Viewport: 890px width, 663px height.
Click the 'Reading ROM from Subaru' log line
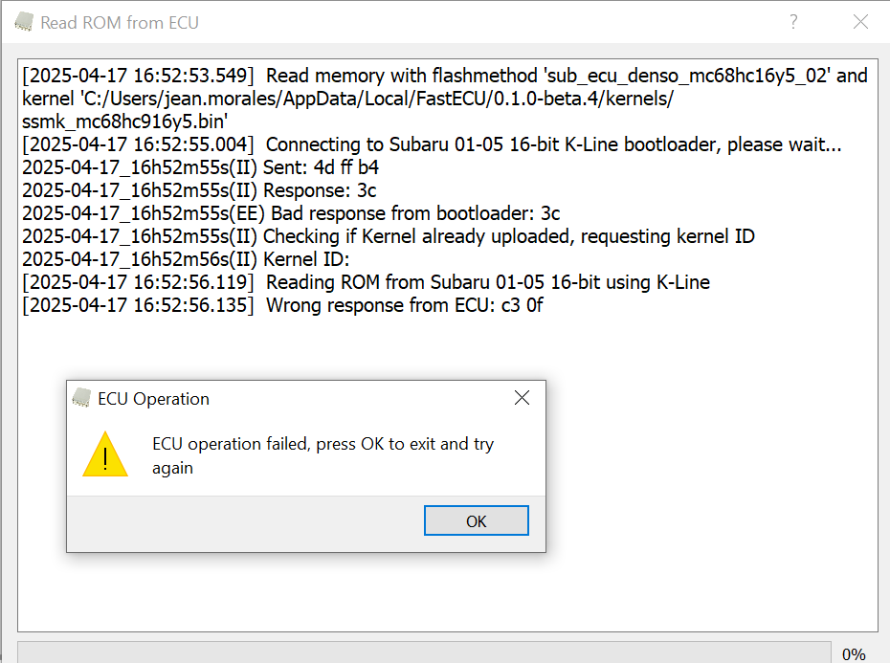367,282
